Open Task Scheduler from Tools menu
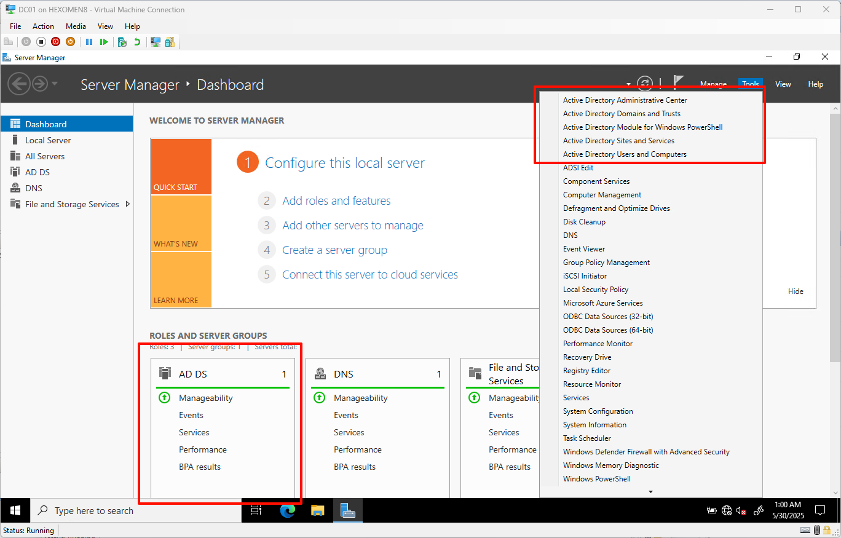Viewport: 841px width, 538px height. [x=587, y=438]
